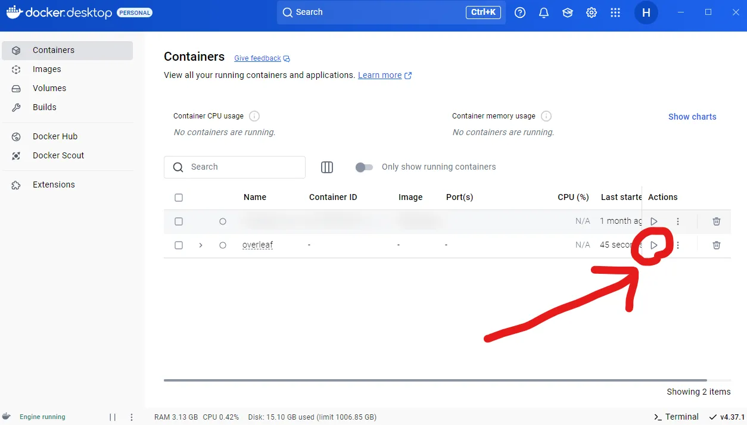Open Volumes section in the sidebar

coord(49,88)
